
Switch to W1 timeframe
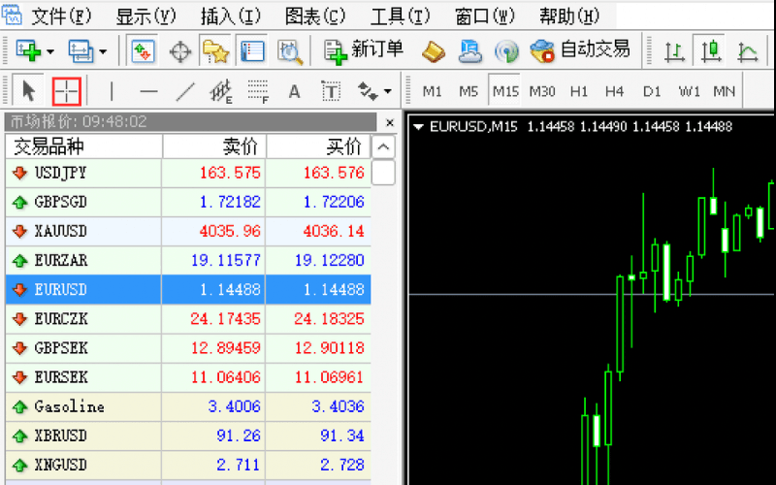[689, 91]
